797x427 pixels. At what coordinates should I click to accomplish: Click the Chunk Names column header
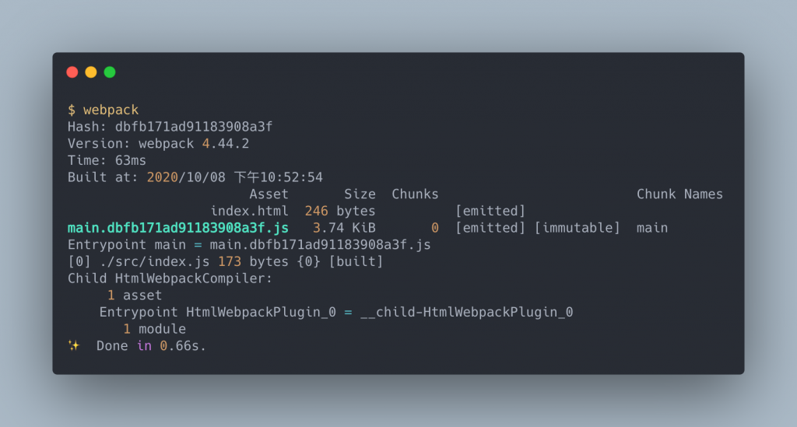(679, 194)
